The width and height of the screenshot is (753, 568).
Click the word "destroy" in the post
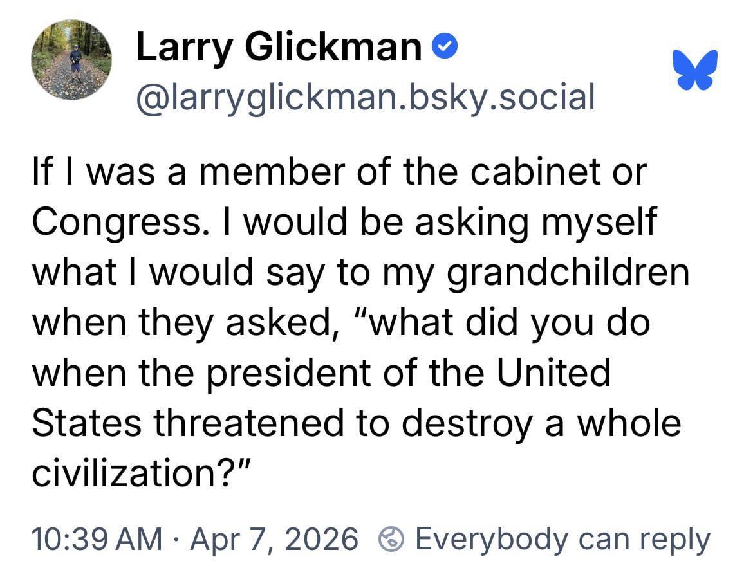point(473,423)
